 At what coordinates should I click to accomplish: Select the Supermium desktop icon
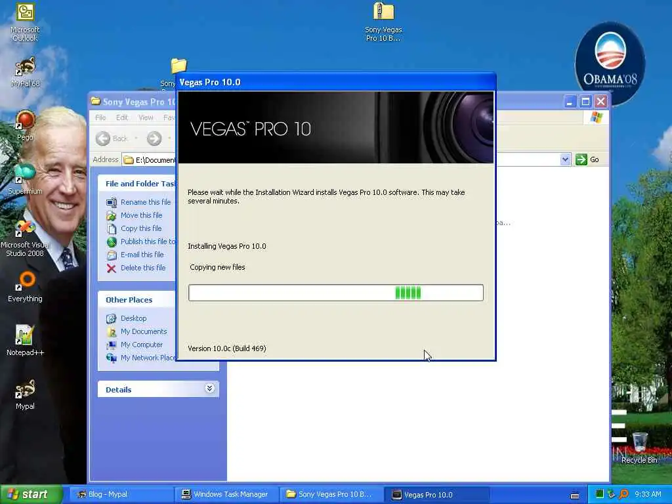[25, 179]
